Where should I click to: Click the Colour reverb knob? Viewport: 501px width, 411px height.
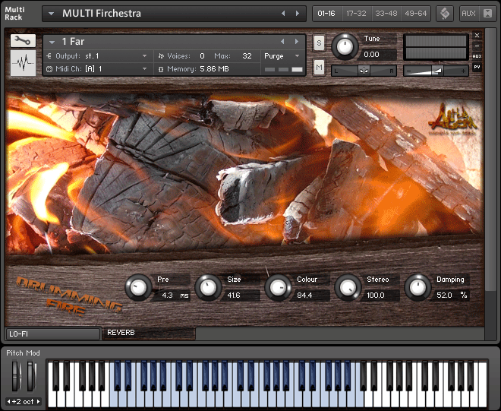click(279, 287)
